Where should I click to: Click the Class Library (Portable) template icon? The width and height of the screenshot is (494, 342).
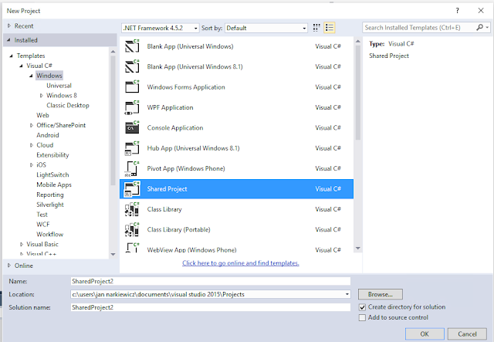click(132, 229)
